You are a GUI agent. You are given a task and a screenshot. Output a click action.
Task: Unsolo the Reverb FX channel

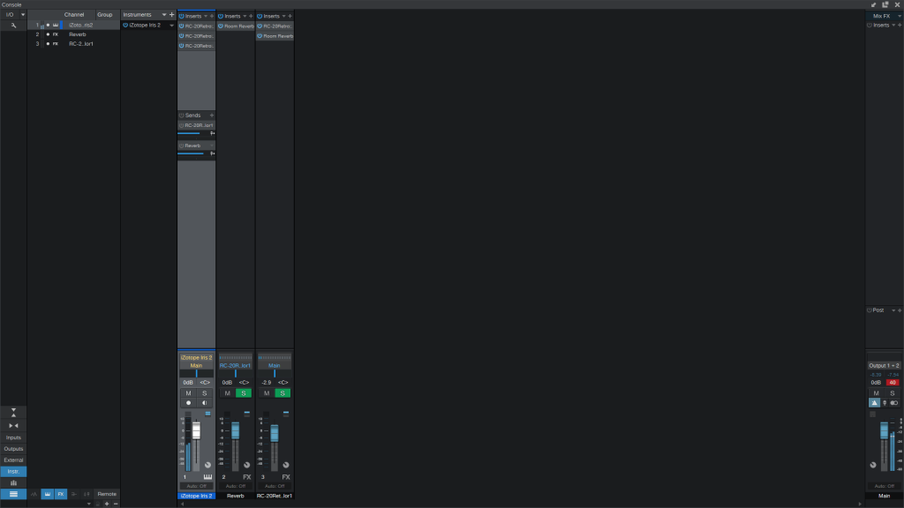pos(243,392)
